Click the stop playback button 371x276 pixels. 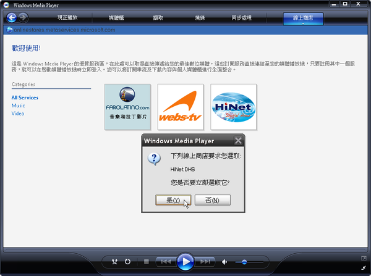click(147, 262)
